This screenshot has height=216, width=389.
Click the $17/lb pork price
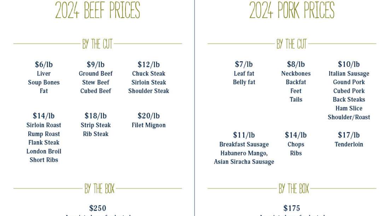pyautogui.click(x=349, y=135)
